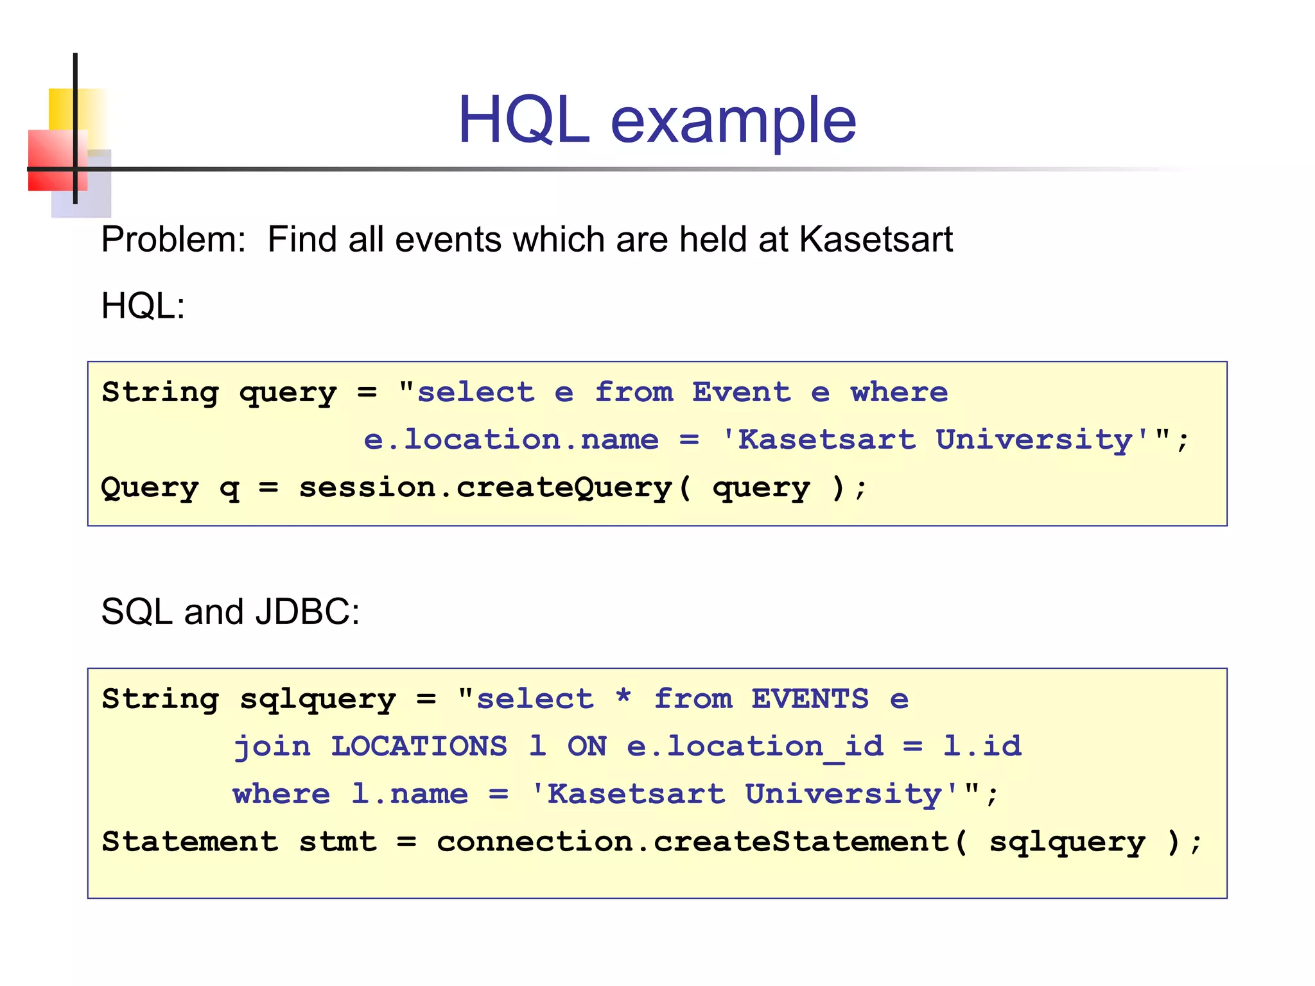Click the 'Statement stmt = connection.createStatement' line
1315x986 pixels.
click(651, 842)
